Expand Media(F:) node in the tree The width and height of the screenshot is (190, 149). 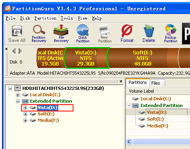pyautogui.click(x=25, y=120)
